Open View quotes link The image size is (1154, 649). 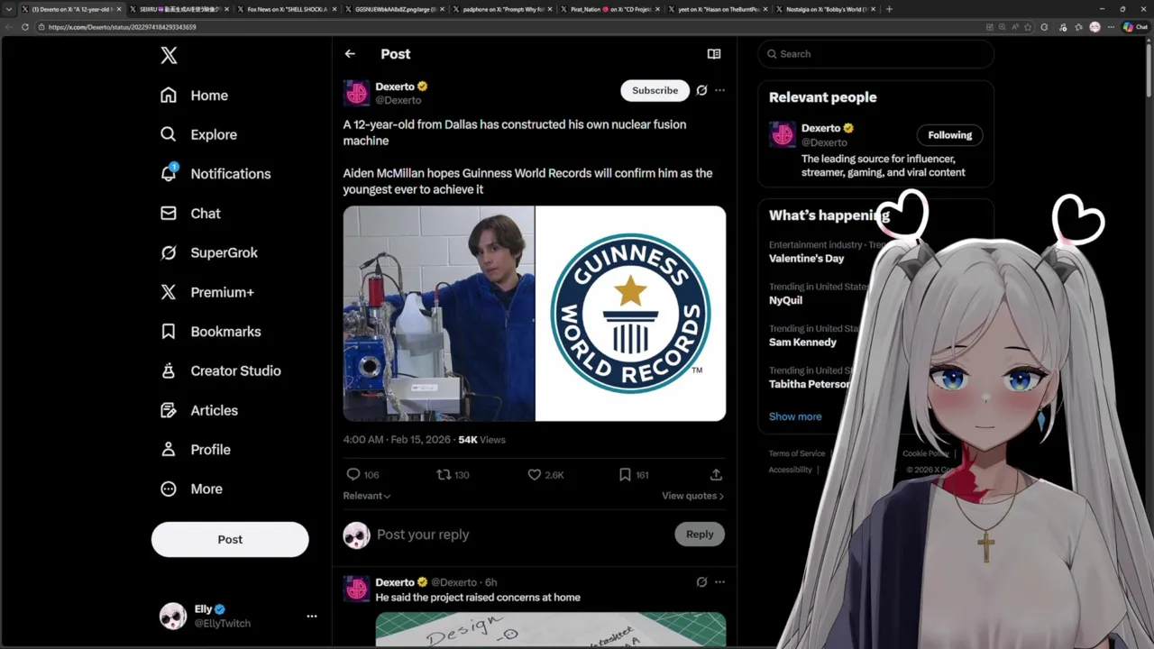click(x=692, y=496)
